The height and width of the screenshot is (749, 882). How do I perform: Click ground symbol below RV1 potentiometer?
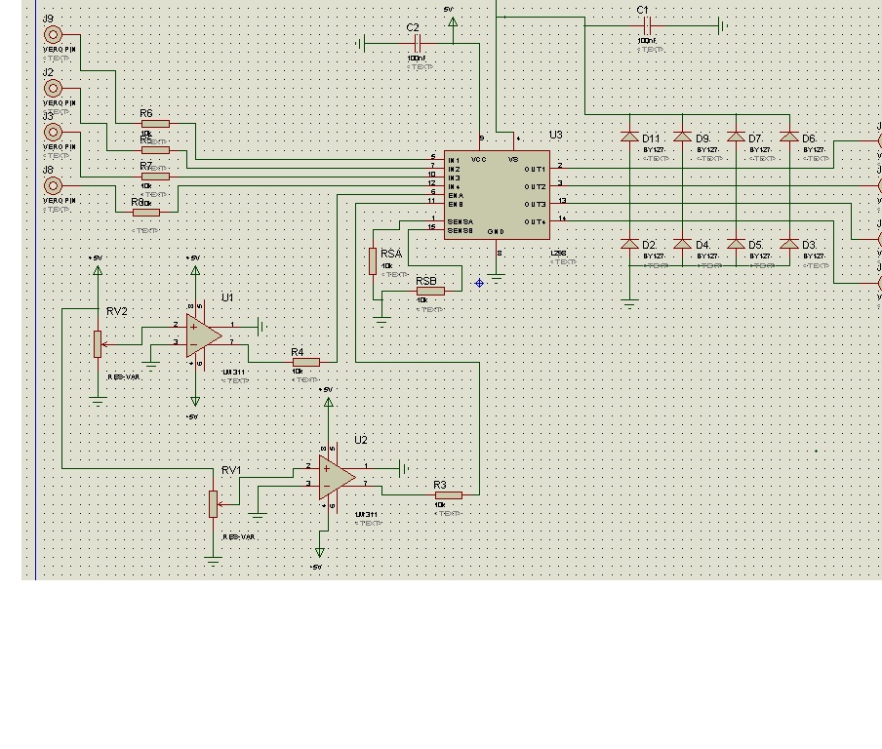[214, 561]
